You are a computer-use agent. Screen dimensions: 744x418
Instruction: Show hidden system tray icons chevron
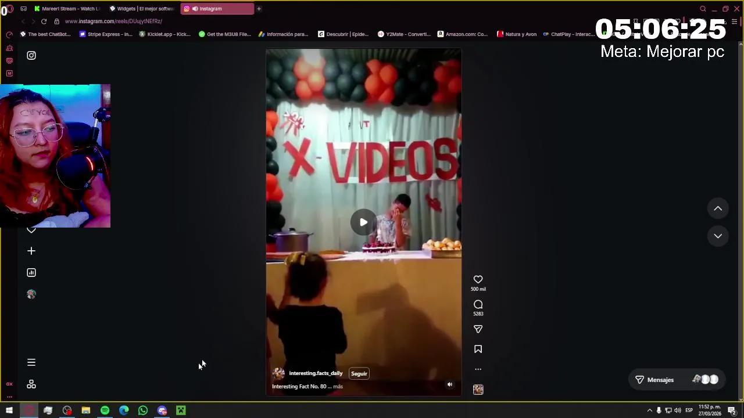(x=649, y=410)
